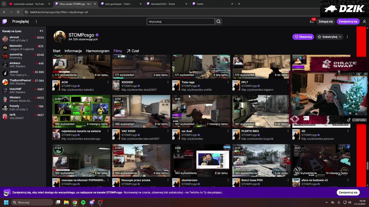Click the page vertical scrollbar thumb

tap(367, 166)
